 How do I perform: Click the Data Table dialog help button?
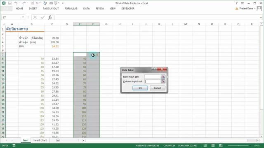pos(154,69)
